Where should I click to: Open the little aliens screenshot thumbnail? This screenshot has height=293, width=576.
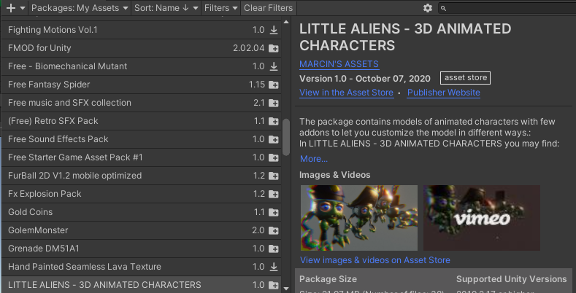pos(359,218)
